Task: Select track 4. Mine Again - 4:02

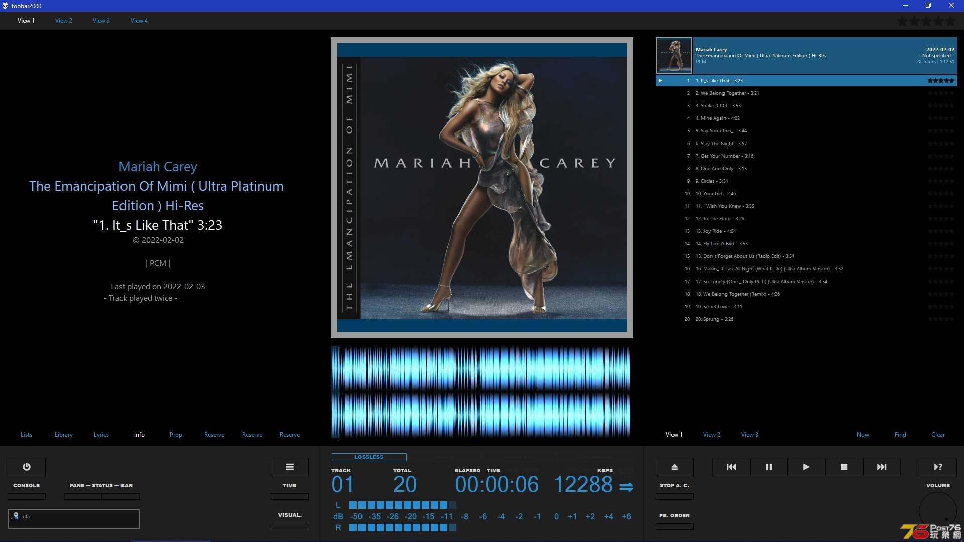Action: coord(806,118)
